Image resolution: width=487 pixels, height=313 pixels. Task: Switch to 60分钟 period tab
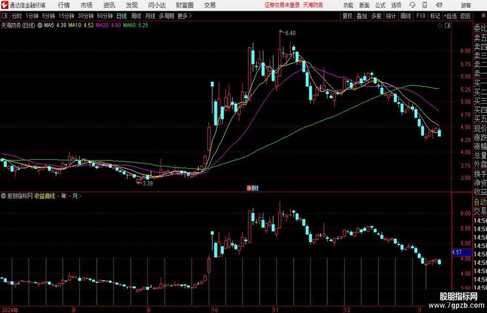coord(105,16)
